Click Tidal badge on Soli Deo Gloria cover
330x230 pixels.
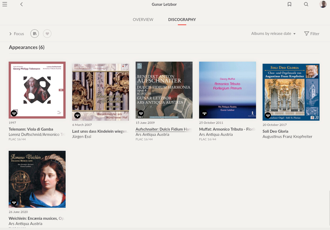pyautogui.click(x=268, y=115)
